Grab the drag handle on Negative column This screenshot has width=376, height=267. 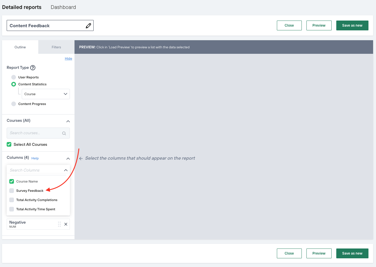coord(59,224)
